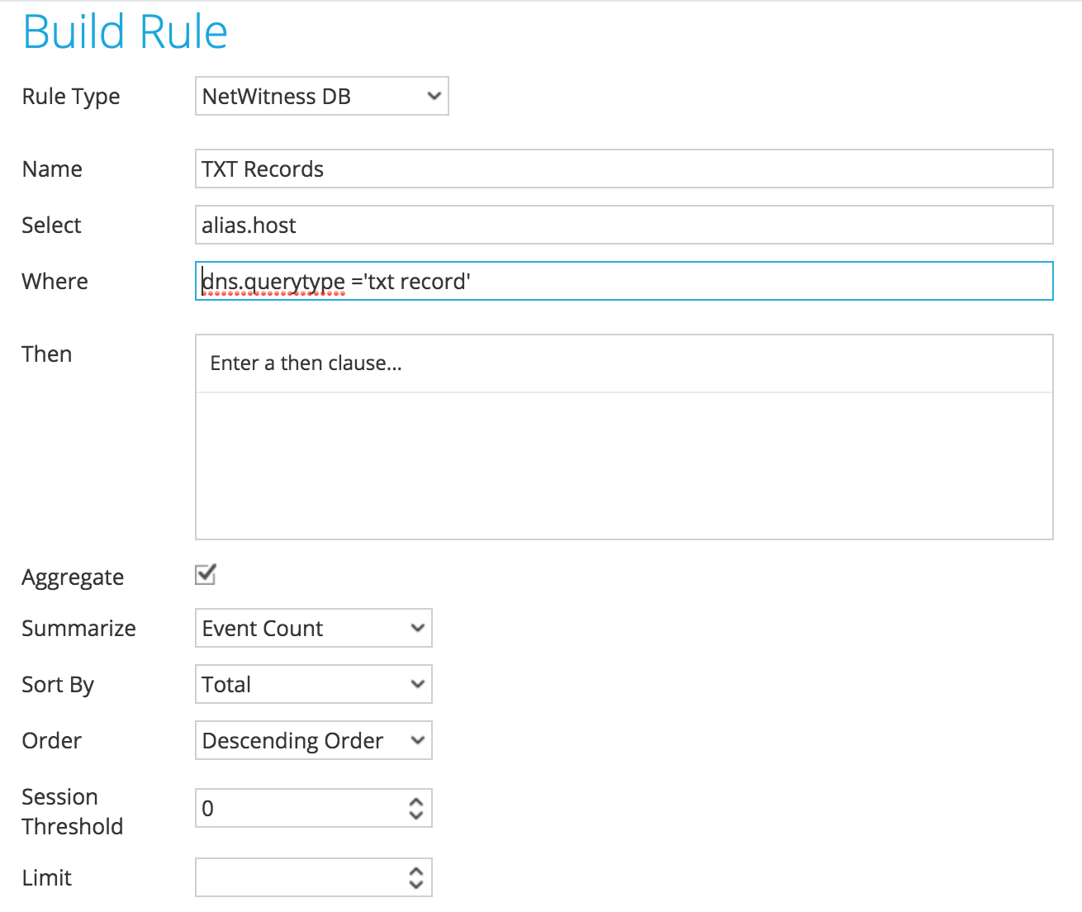
Task: Open the Order dropdown showing Descending Order
Action: [313, 740]
